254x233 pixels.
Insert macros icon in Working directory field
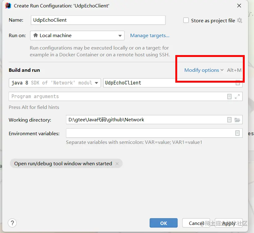point(229,120)
